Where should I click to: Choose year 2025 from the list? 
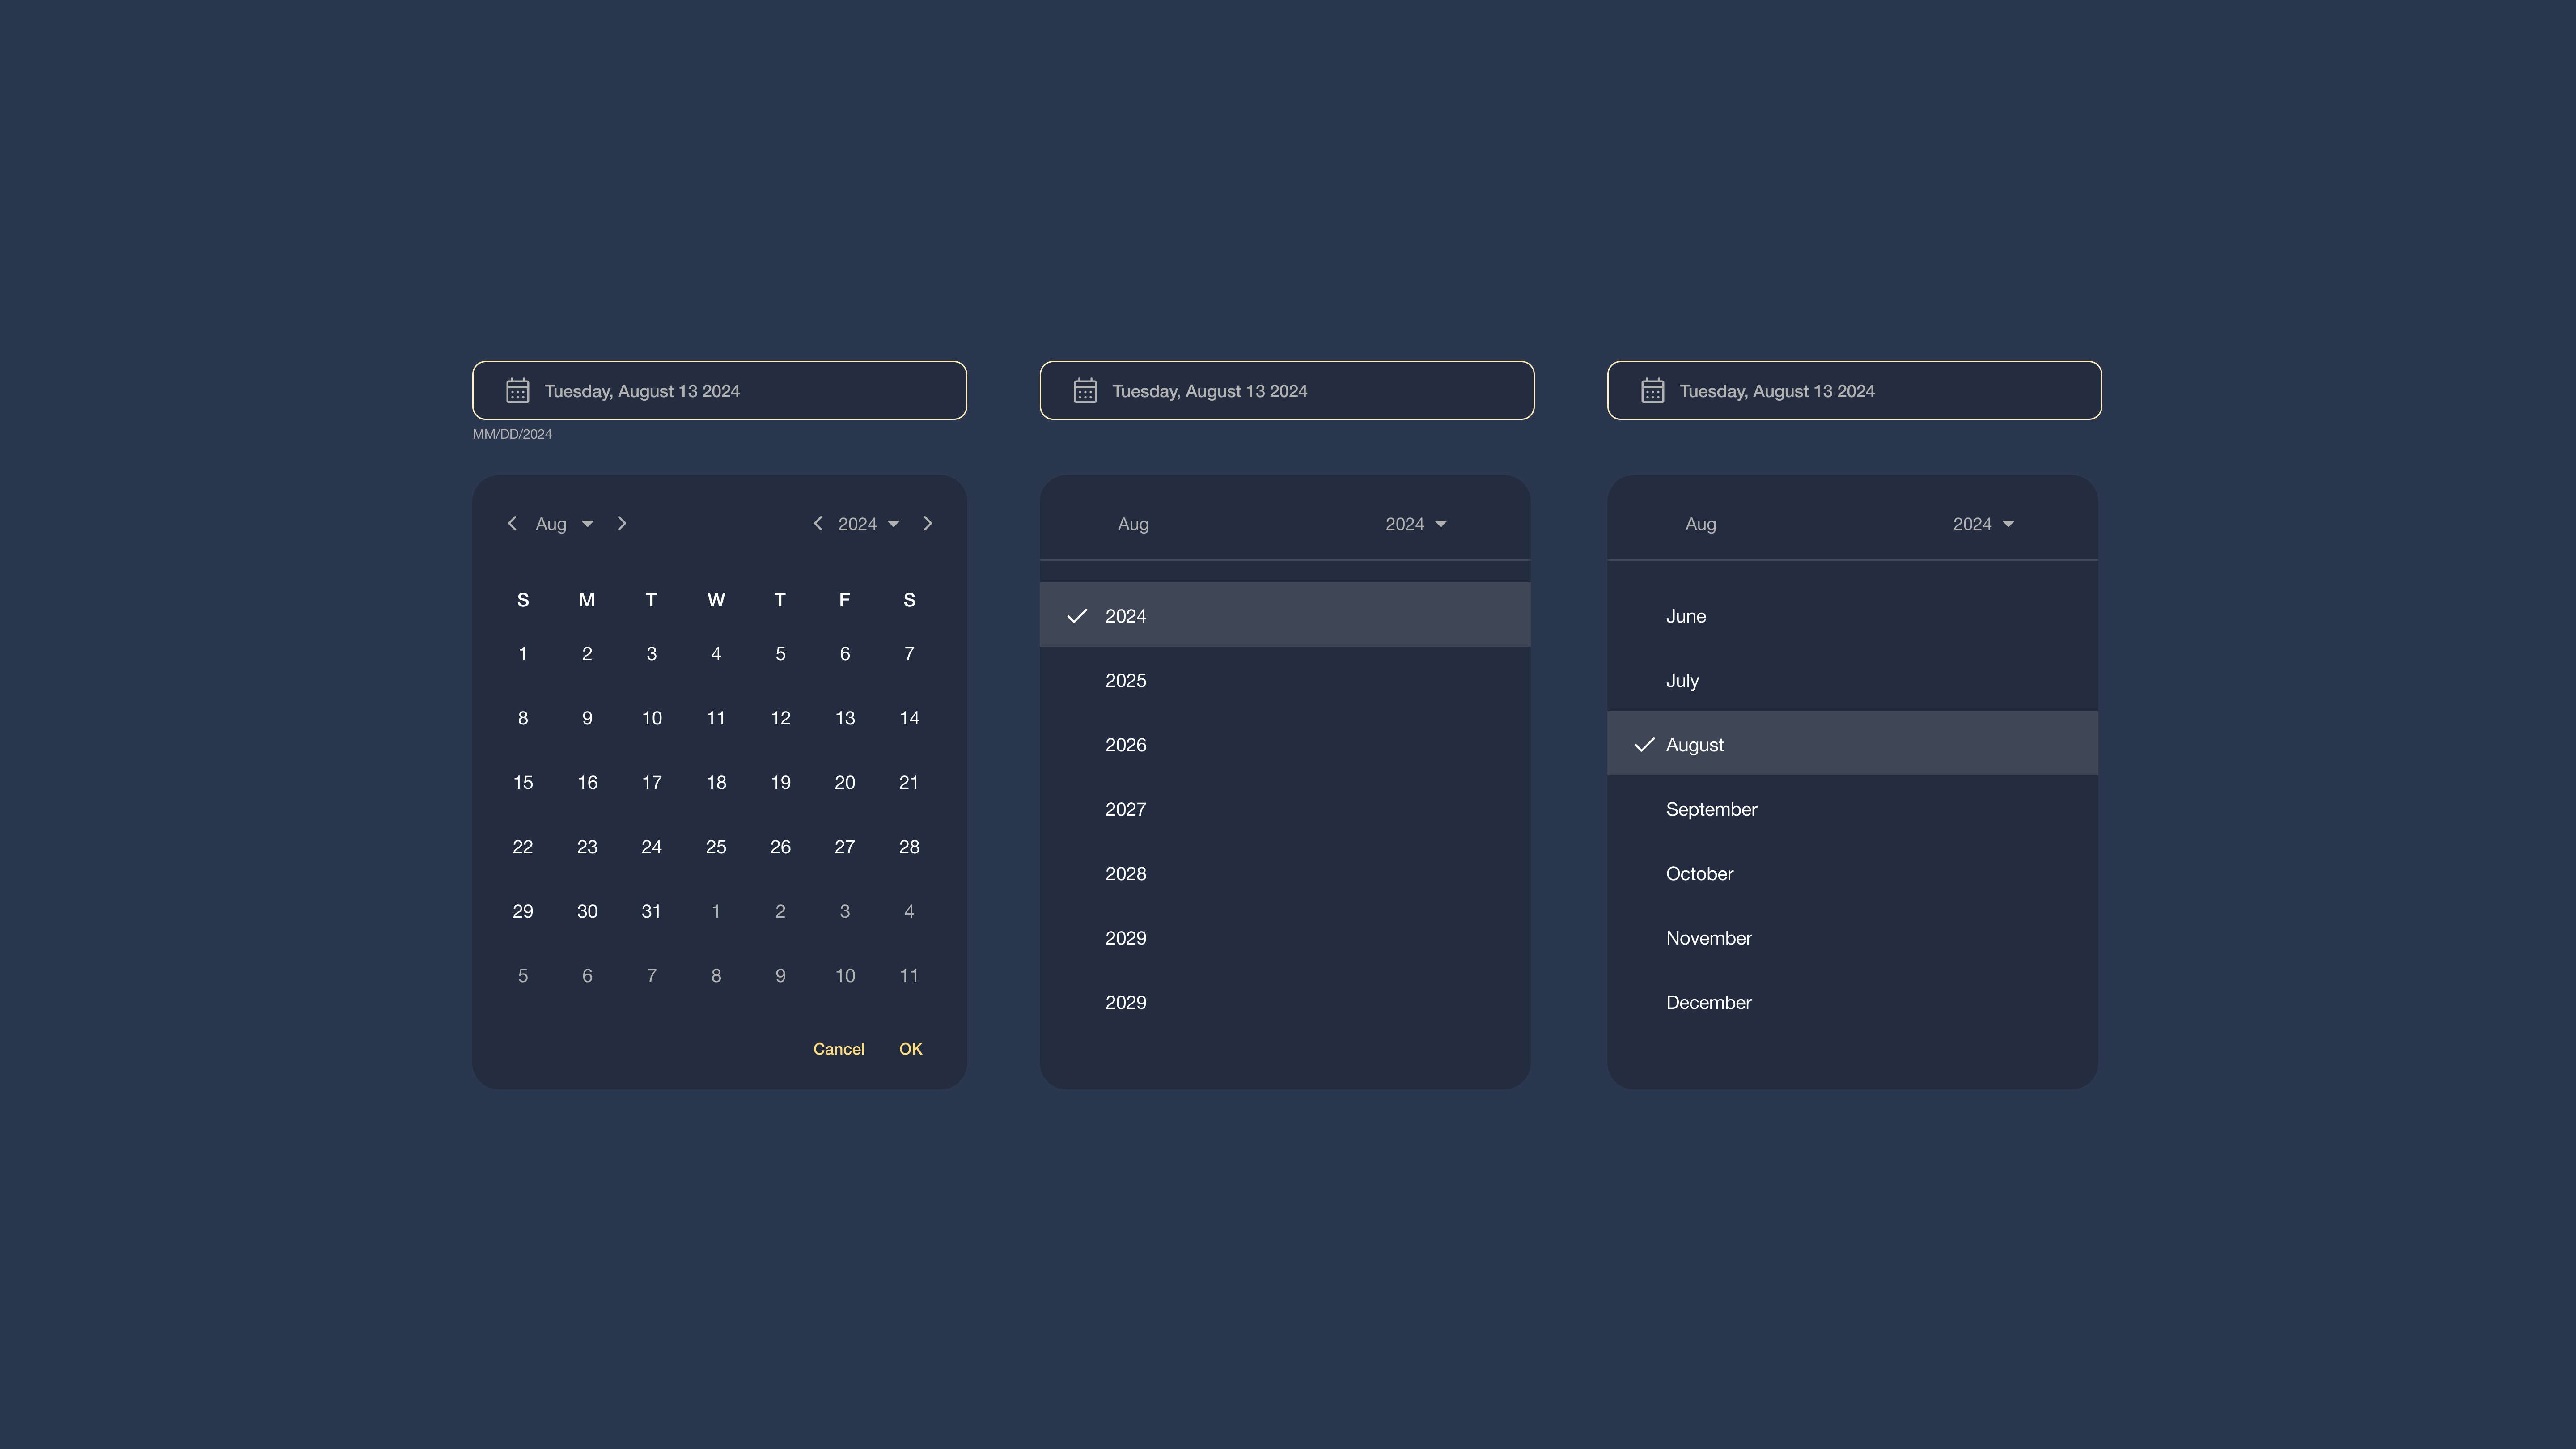(x=1285, y=680)
